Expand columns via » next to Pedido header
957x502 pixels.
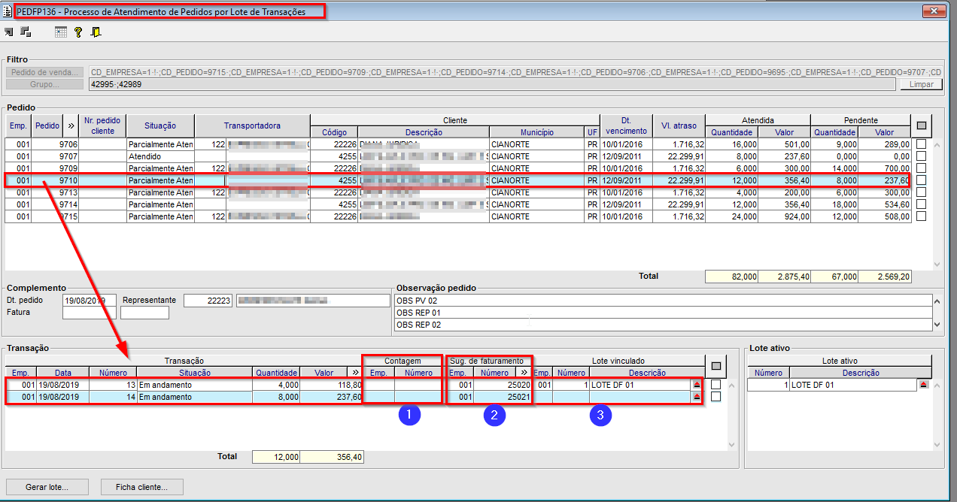[71, 126]
